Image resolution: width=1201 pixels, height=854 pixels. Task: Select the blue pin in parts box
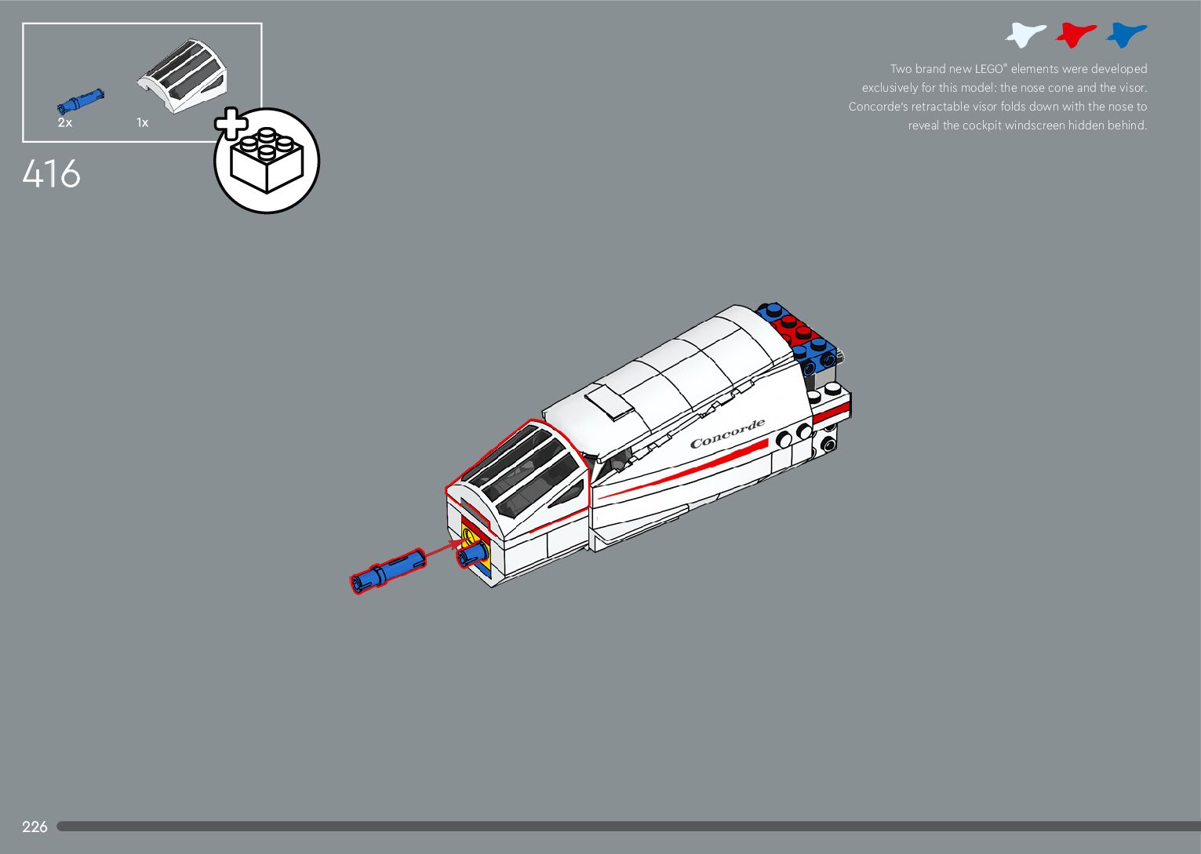[81, 100]
